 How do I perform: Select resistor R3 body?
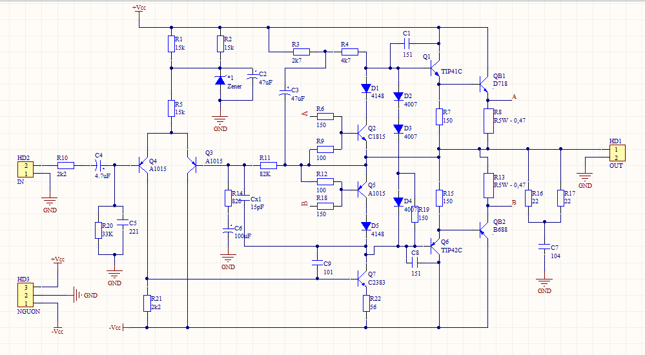[301, 52]
